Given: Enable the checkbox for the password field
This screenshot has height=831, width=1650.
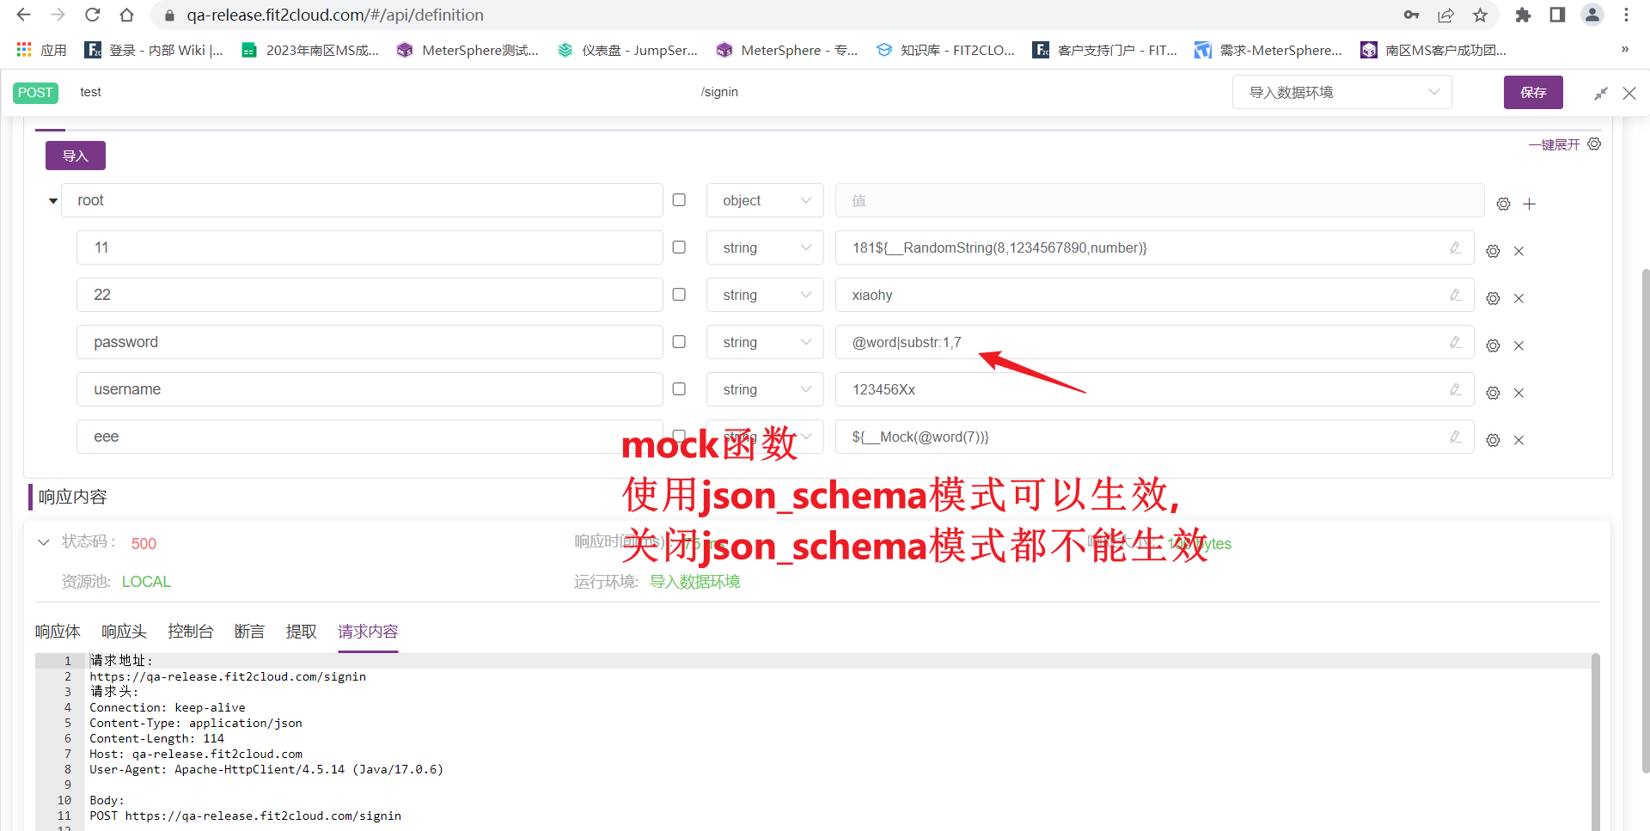Looking at the screenshot, I should [679, 342].
